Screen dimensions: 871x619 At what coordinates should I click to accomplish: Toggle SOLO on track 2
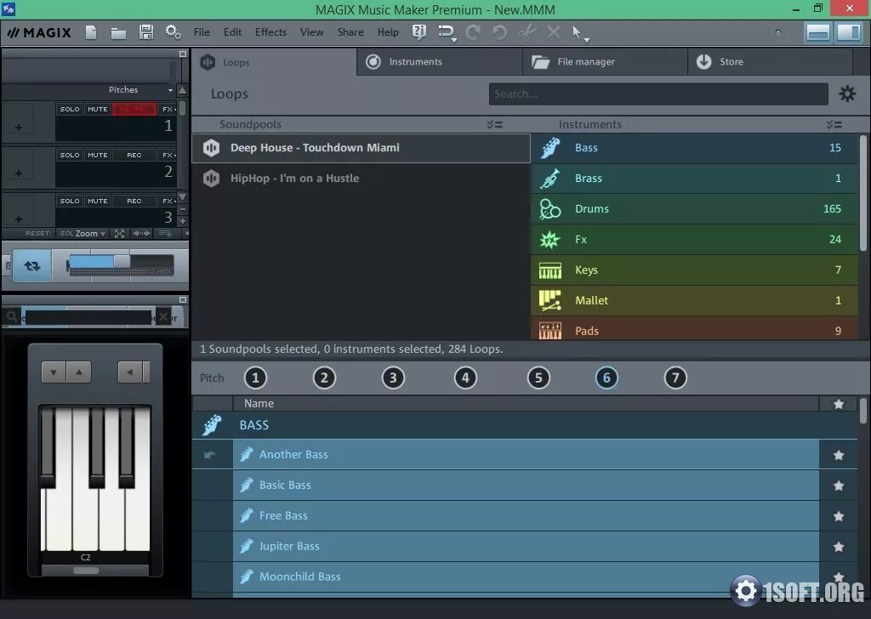pos(70,156)
